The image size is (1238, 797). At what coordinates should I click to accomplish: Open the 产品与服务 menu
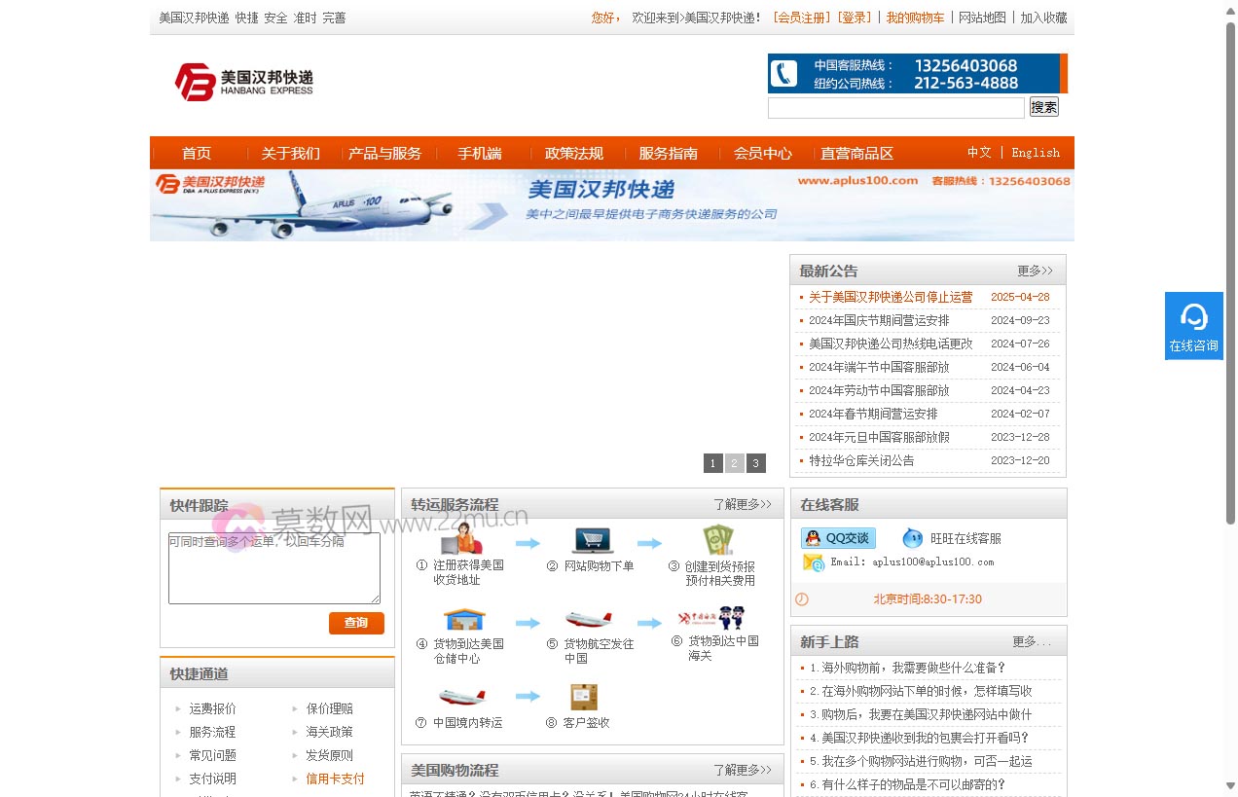(384, 154)
